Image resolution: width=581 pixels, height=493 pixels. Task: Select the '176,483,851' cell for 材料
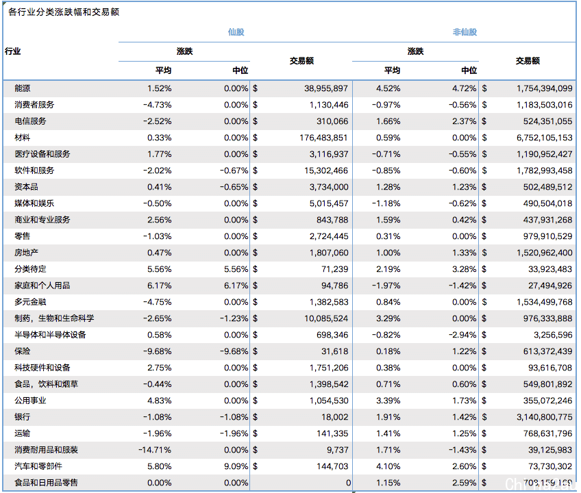pyautogui.click(x=323, y=138)
